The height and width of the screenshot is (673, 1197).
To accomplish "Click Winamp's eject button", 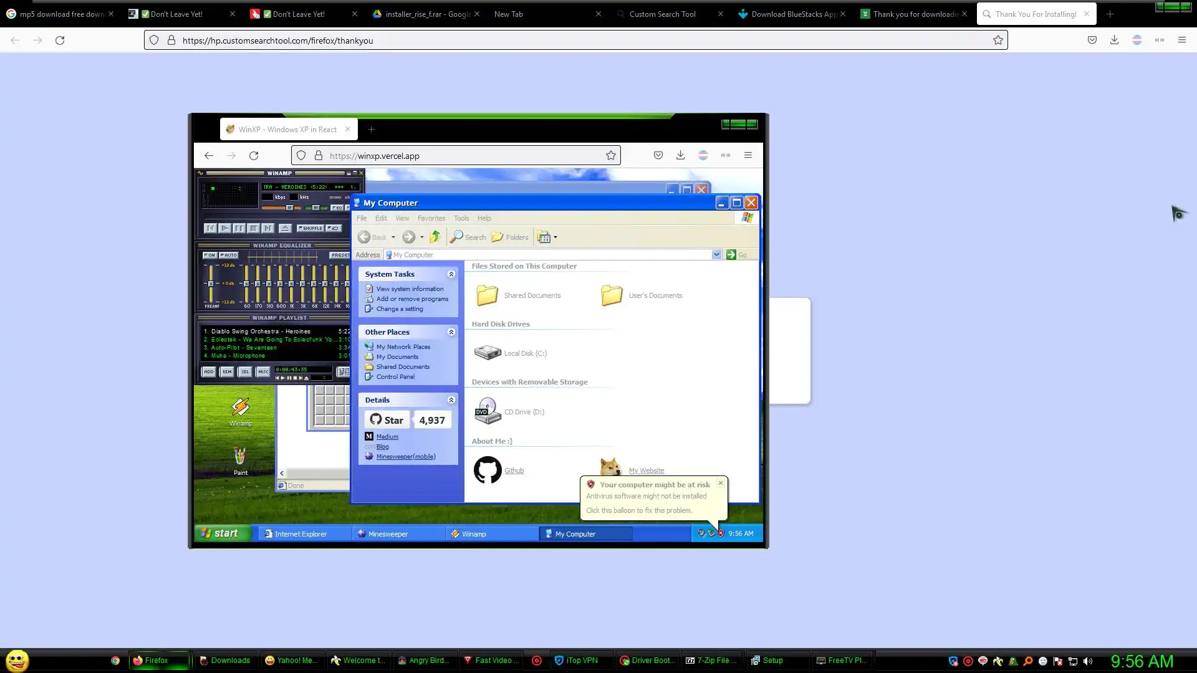I will [x=285, y=228].
